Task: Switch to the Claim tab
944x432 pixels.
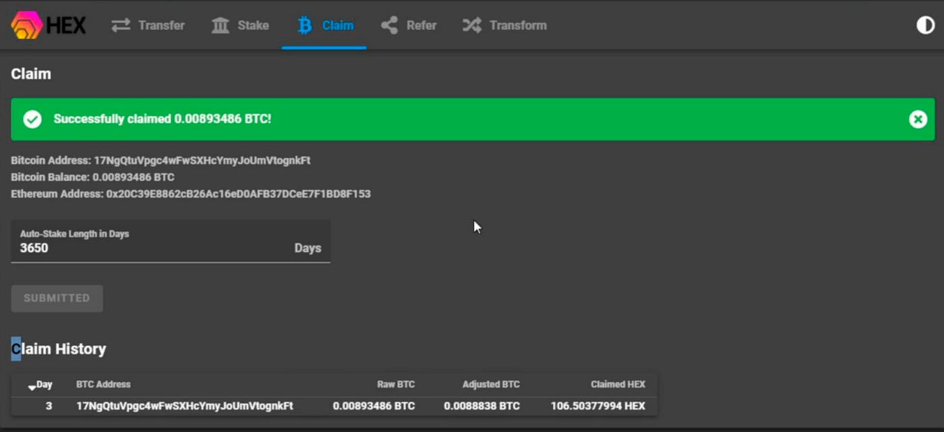Action: [x=324, y=26]
